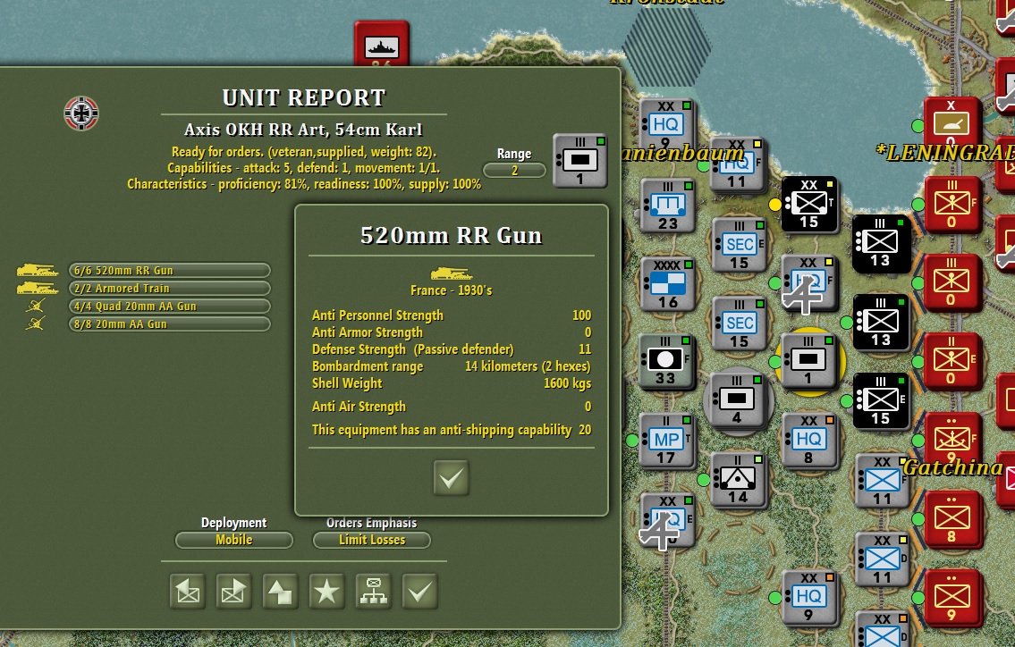Click the AA icon beside 8/8 20mm AA Gun

[36, 323]
